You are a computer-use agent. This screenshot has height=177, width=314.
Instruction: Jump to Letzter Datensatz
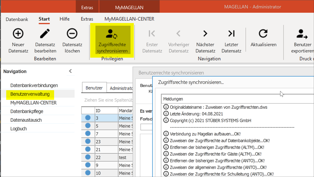click(x=231, y=41)
